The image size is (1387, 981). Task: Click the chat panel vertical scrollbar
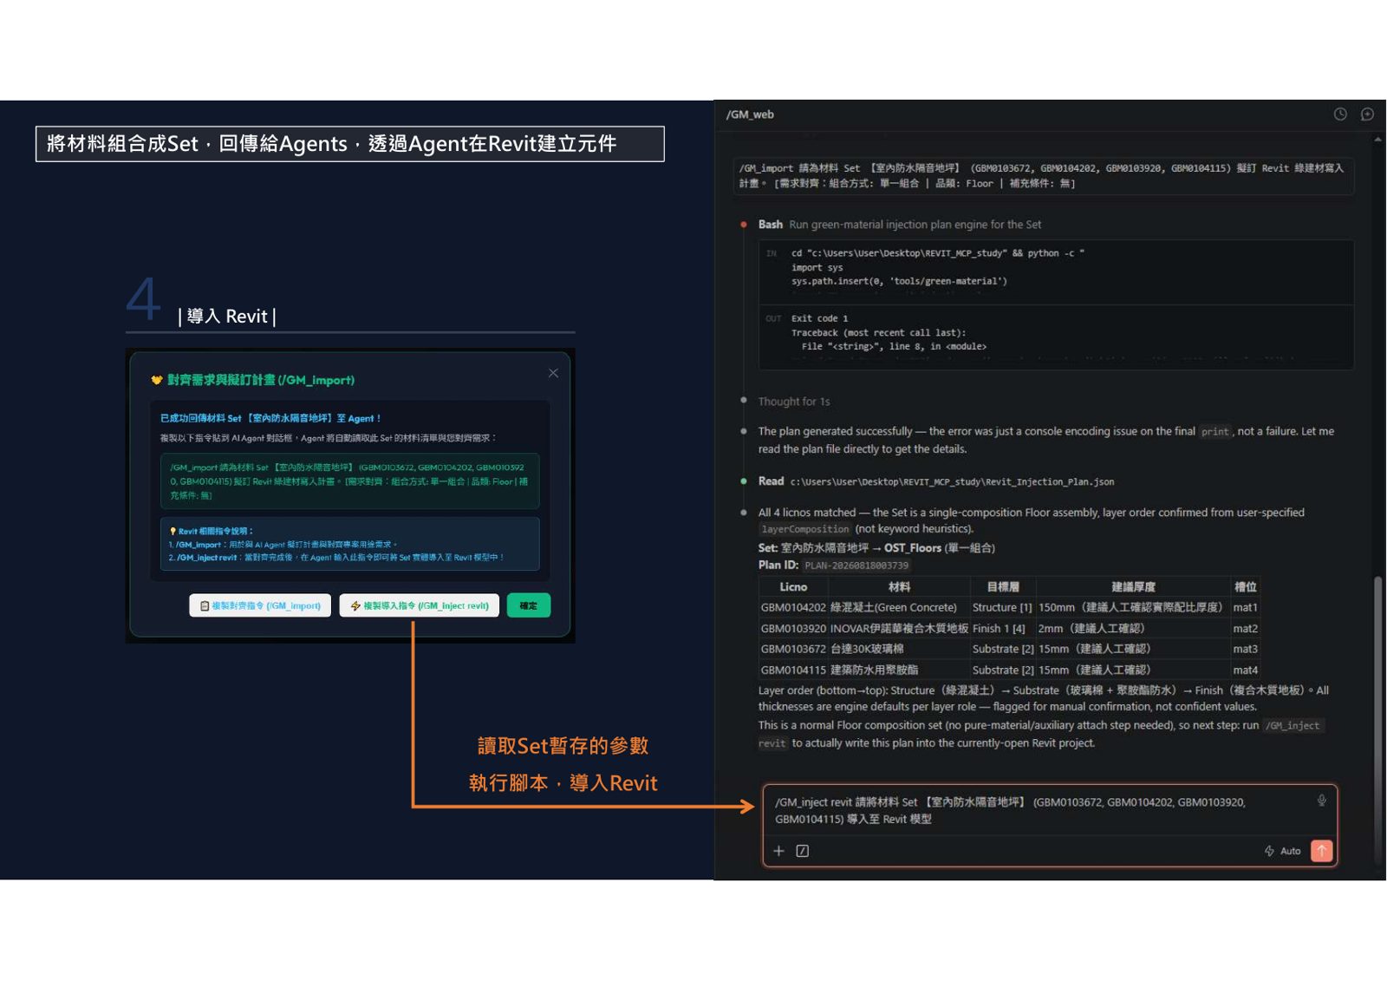(1377, 720)
